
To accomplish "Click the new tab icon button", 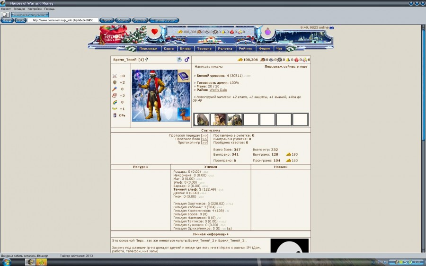I will pos(5,15).
